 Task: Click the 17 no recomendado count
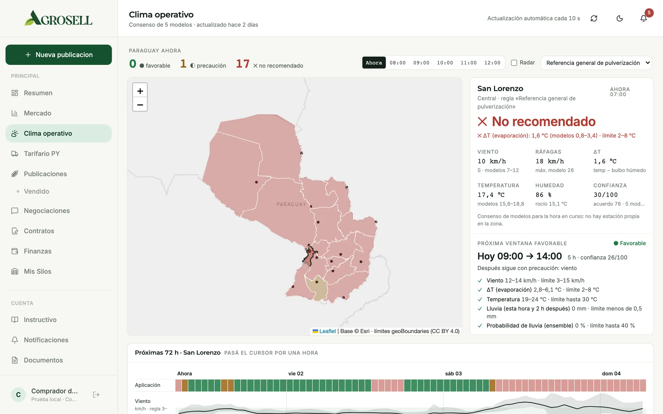(270, 64)
